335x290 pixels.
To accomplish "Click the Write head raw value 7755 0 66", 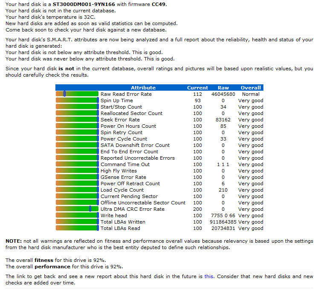I will point(223,216).
